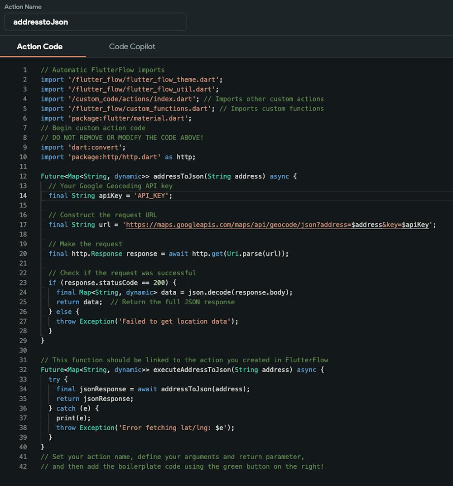Click the Action Name input field

click(95, 22)
